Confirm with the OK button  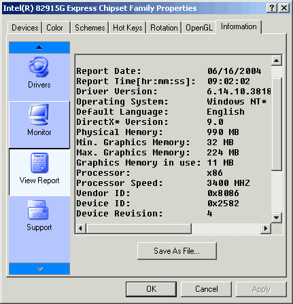pyautogui.click(x=151, y=289)
